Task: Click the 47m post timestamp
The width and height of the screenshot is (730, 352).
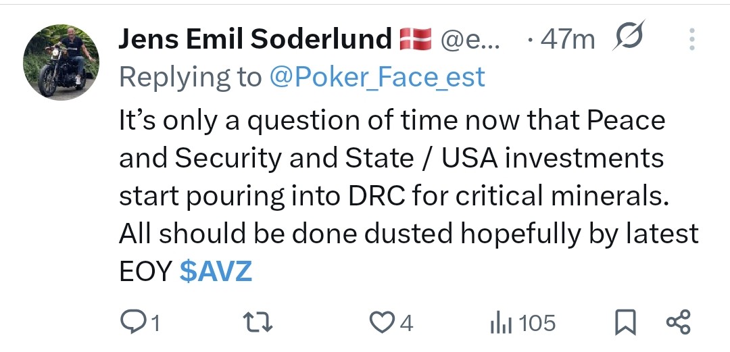Action: (568, 41)
